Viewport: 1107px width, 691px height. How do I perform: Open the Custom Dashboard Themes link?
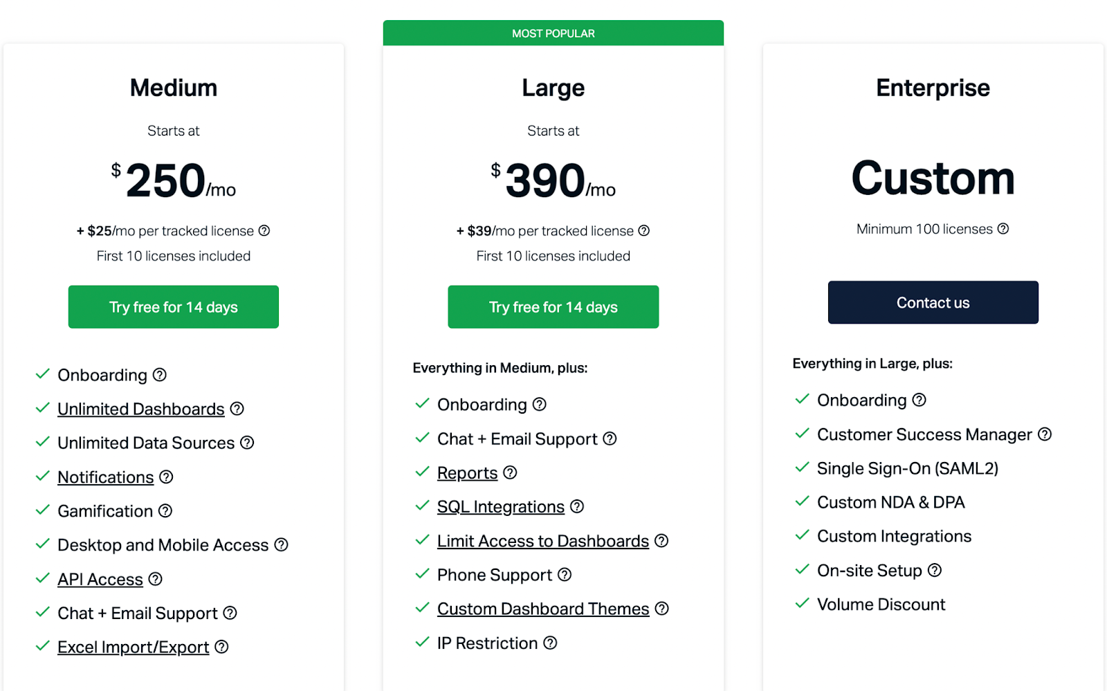point(543,609)
